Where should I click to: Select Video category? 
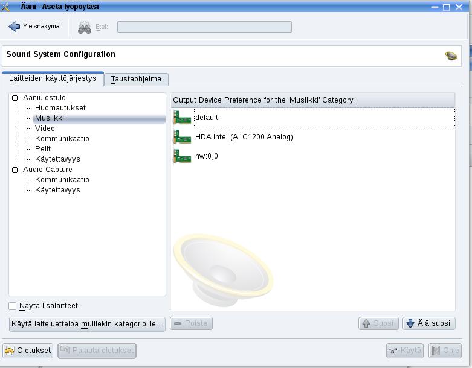coord(45,128)
